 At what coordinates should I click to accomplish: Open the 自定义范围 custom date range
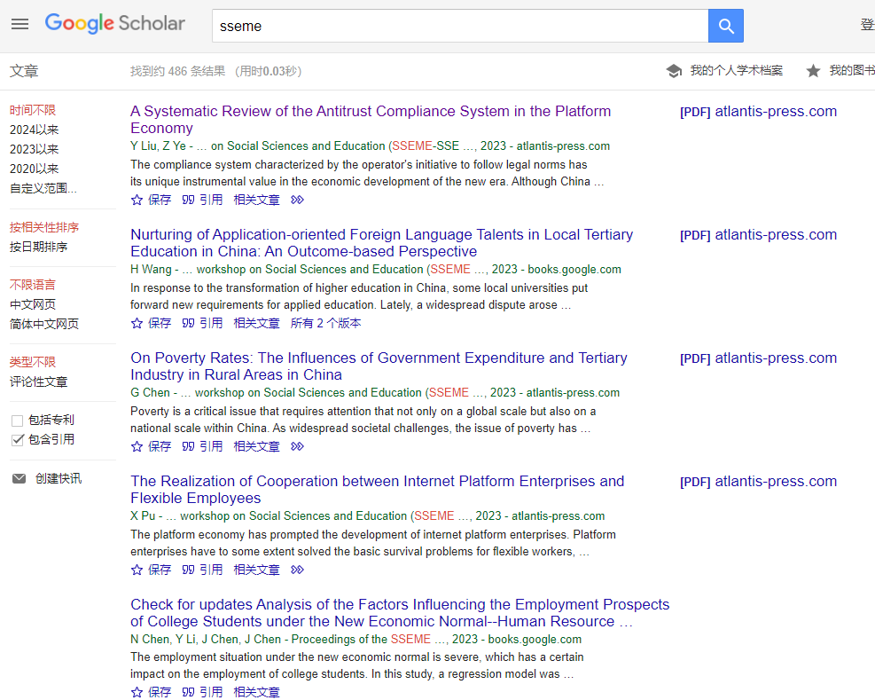[43, 188]
